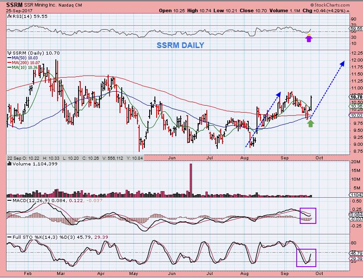This screenshot has height=278, width=363.
Task: Click the Nasdaq CM exchange label
Action: (x=70, y=5)
